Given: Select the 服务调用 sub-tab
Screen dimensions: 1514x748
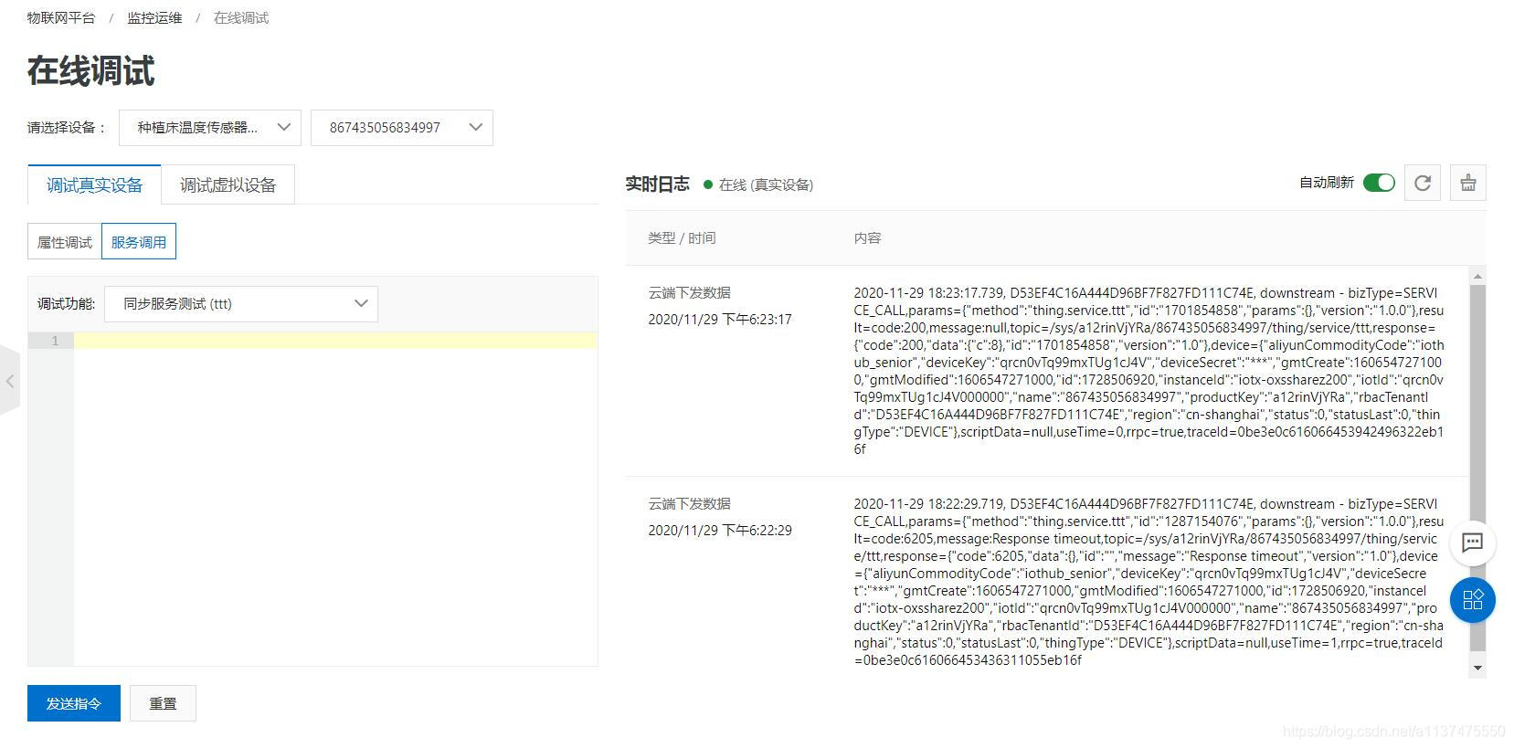Looking at the screenshot, I should coord(139,242).
